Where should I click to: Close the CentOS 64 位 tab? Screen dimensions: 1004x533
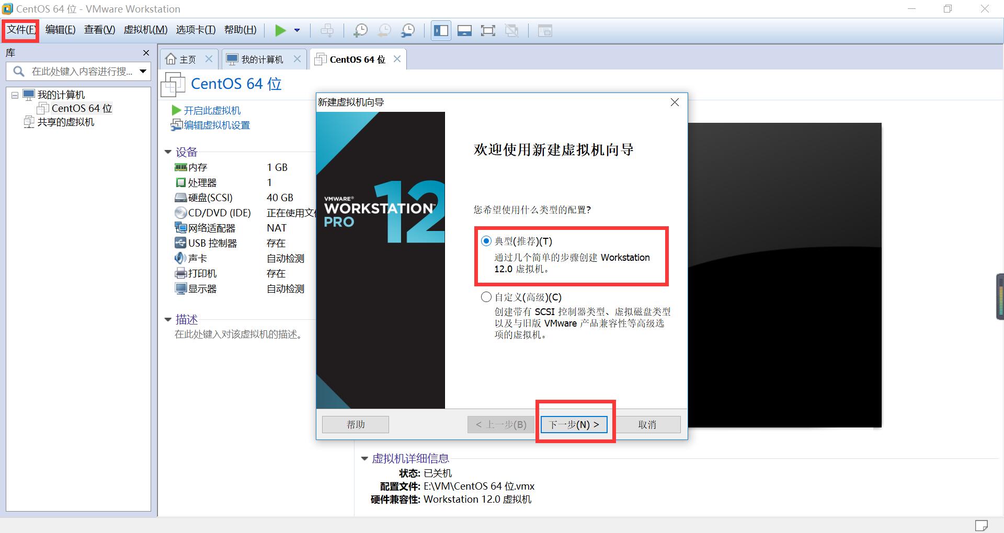tap(397, 59)
